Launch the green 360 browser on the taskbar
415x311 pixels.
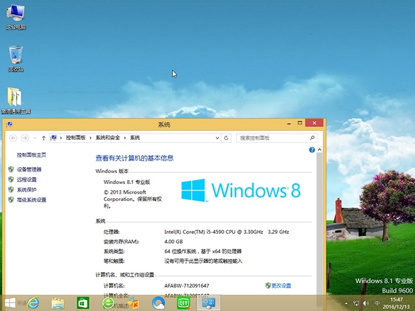click(x=108, y=303)
